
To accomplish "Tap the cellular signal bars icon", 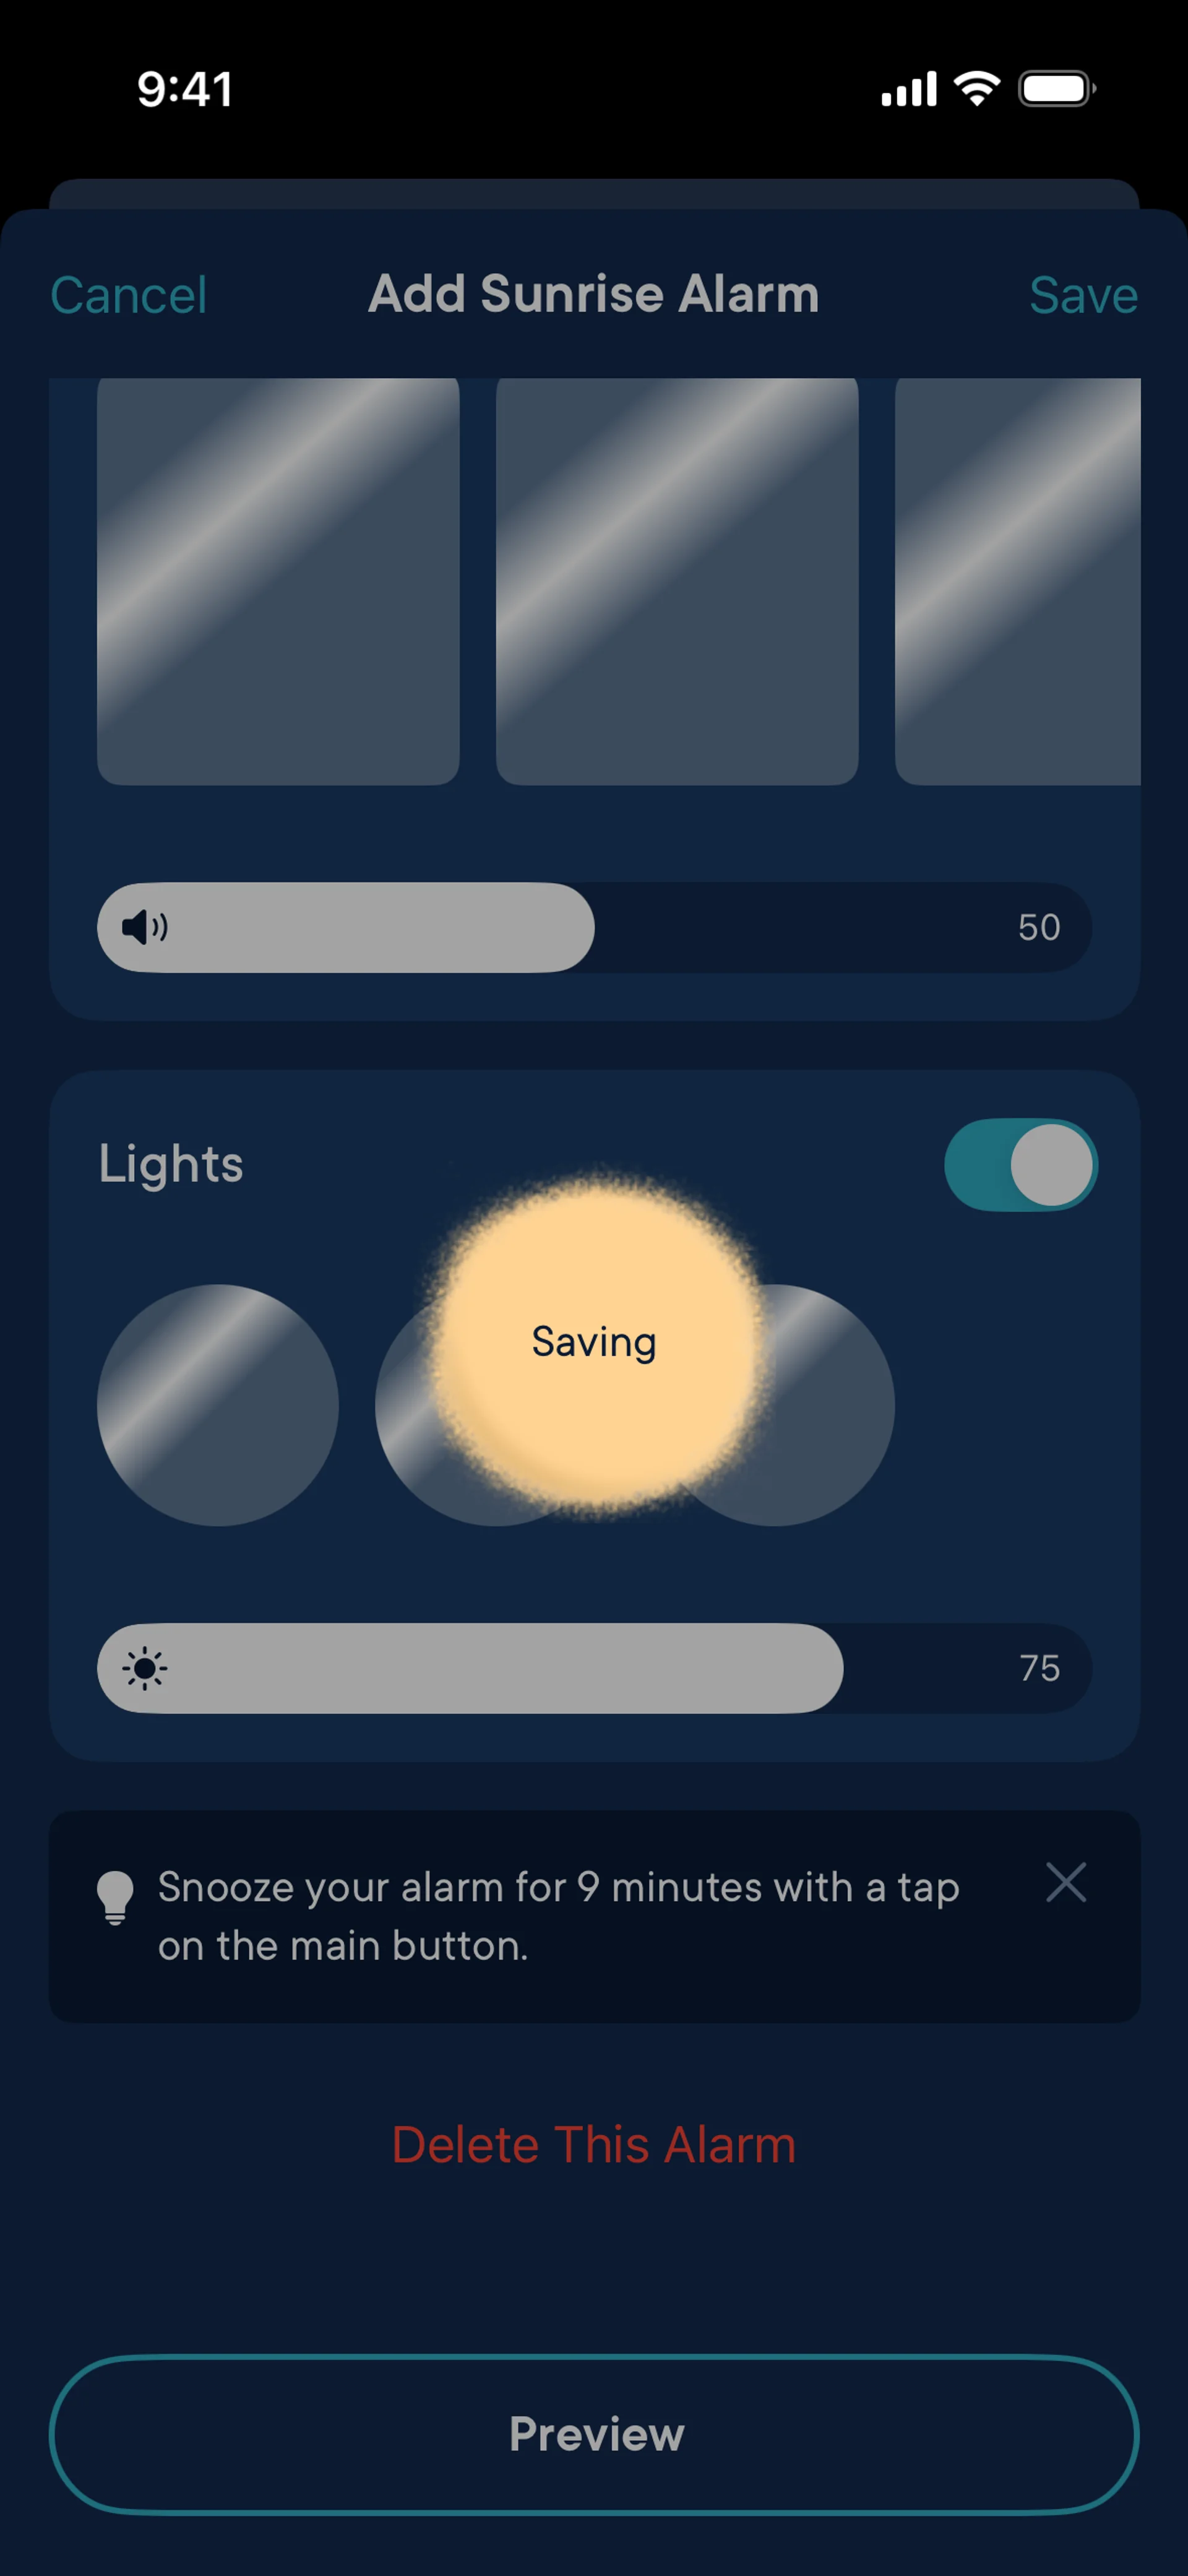I will [908, 88].
